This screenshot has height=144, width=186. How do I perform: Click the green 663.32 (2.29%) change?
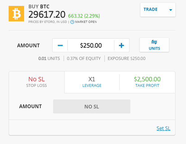tap(84, 16)
